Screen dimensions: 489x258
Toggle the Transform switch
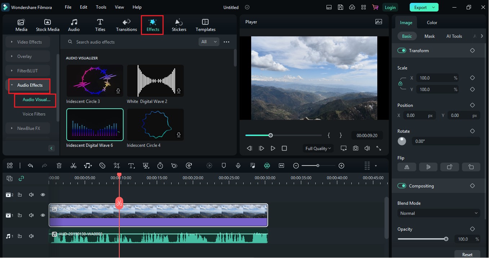[401, 50]
